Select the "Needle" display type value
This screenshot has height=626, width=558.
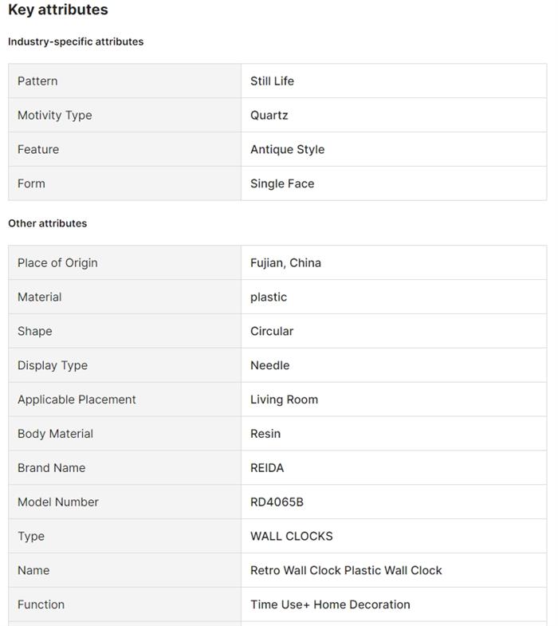(x=270, y=366)
